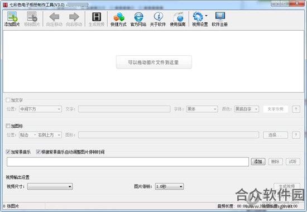Screen dimensions: 307x212
Task: Click the 生成视频 button at bottom right
Action: tap(287, 186)
